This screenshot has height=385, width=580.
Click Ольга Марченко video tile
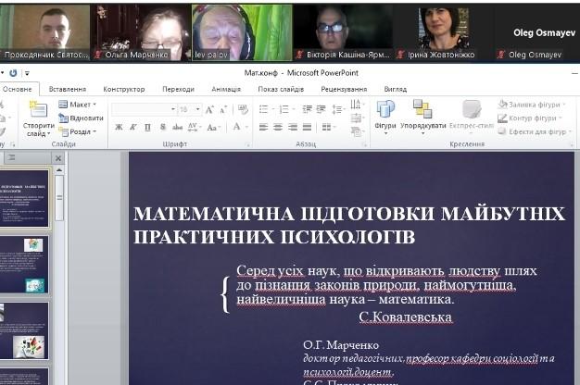[x=141, y=33]
